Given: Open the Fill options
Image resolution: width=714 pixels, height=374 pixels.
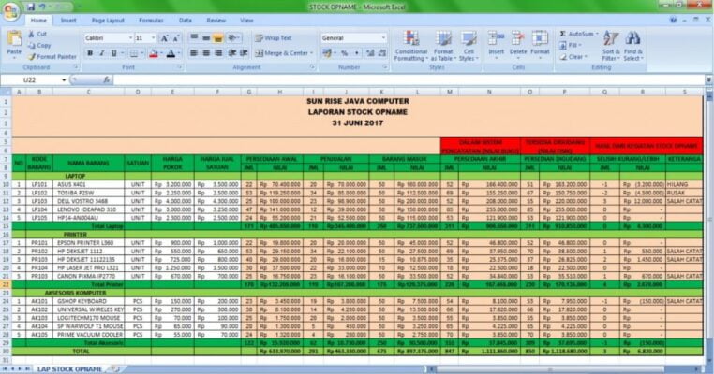Looking at the screenshot, I should pos(569,46).
